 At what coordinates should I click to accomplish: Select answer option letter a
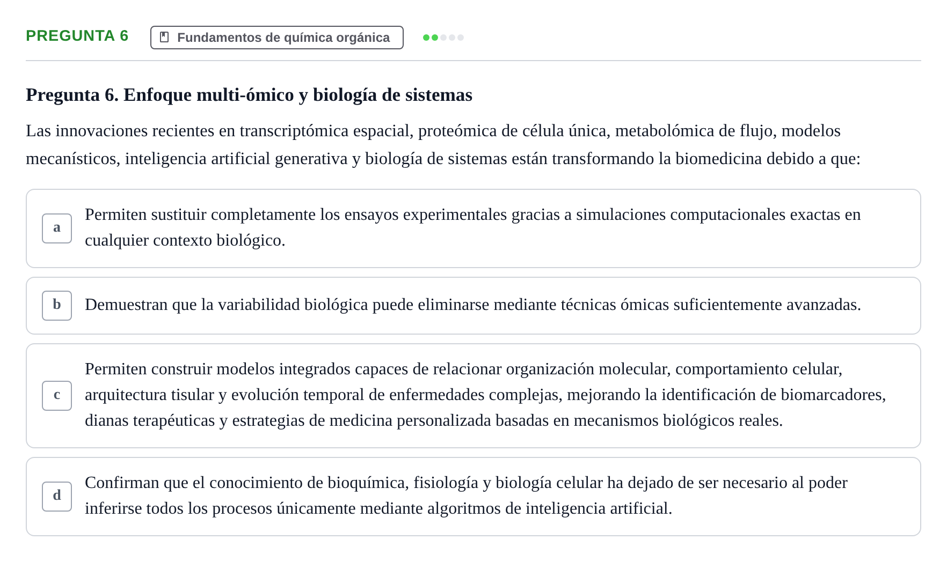(57, 228)
